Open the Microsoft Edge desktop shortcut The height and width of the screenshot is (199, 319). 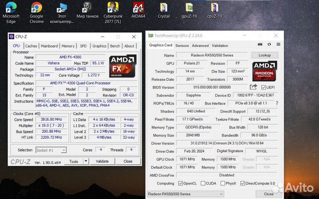pyautogui.click(x=11, y=12)
